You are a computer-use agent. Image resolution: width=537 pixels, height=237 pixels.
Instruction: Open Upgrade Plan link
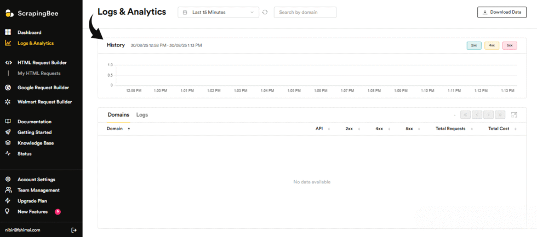point(32,201)
